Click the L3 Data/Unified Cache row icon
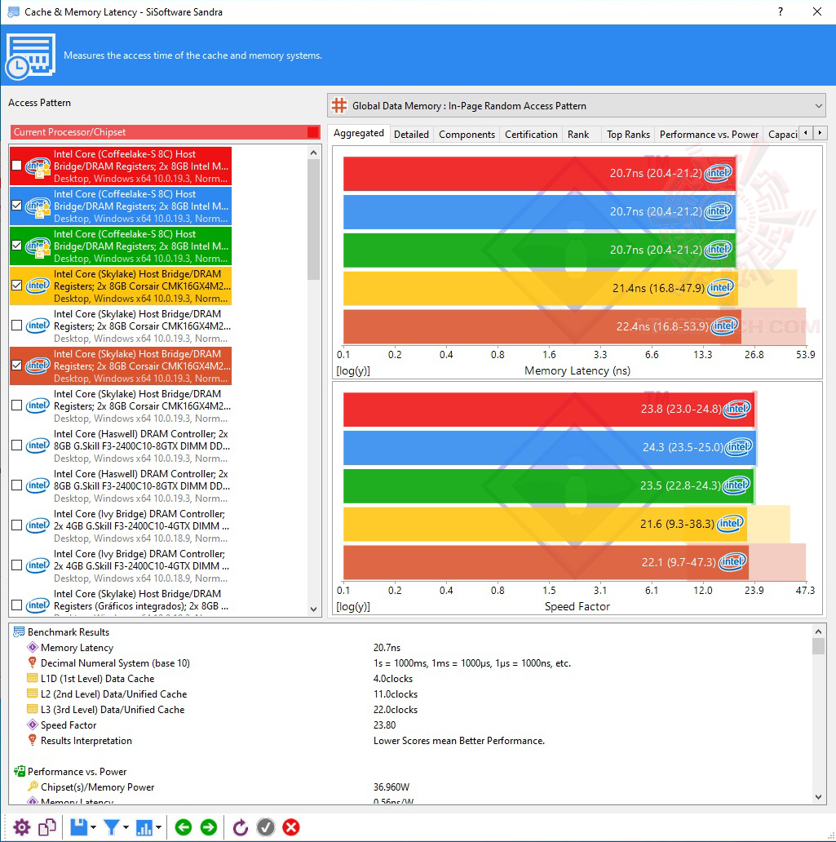Image resolution: width=836 pixels, height=842 pixels. pos(32,709)
